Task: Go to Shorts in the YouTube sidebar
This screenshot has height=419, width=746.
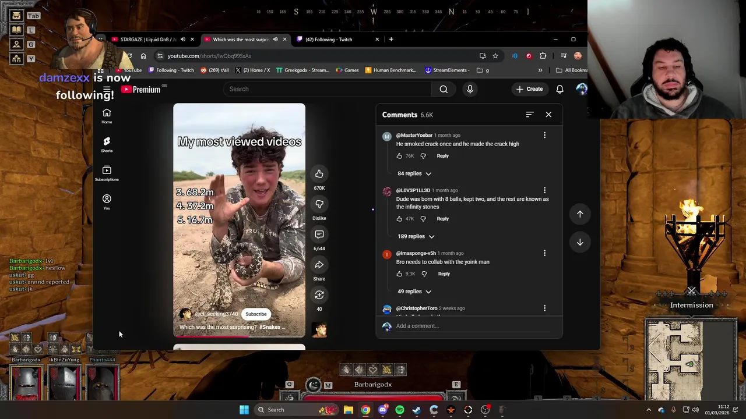Action: tap(107, 144)
